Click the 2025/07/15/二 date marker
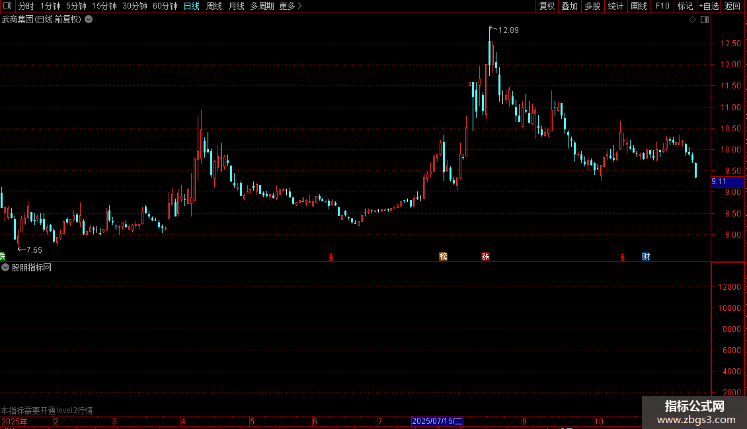This screenshot has height=429, width=747. pyautogui.click(x=437, y=421)
